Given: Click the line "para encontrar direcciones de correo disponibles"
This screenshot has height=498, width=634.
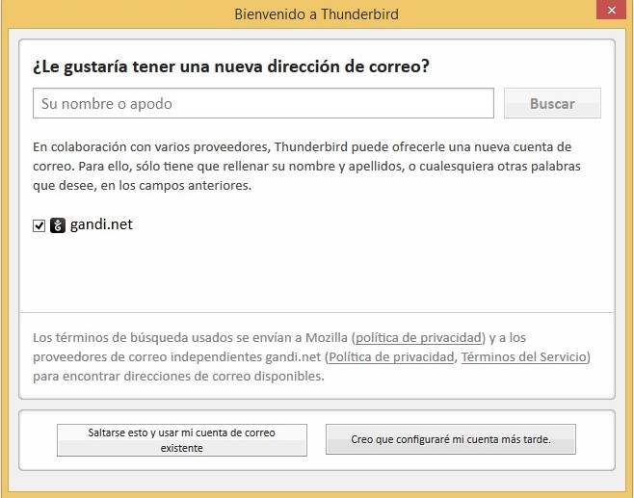Looking at the screenshot, I should pyautogui.click(x=178, y=376).
